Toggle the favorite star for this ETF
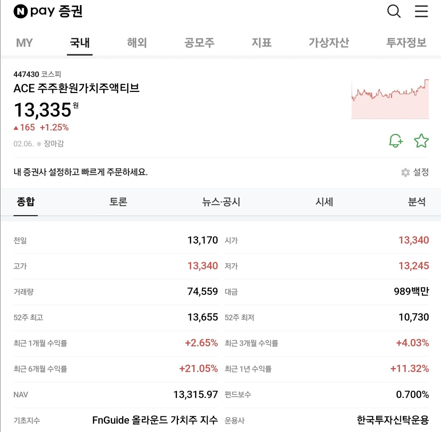 [421, 141]
